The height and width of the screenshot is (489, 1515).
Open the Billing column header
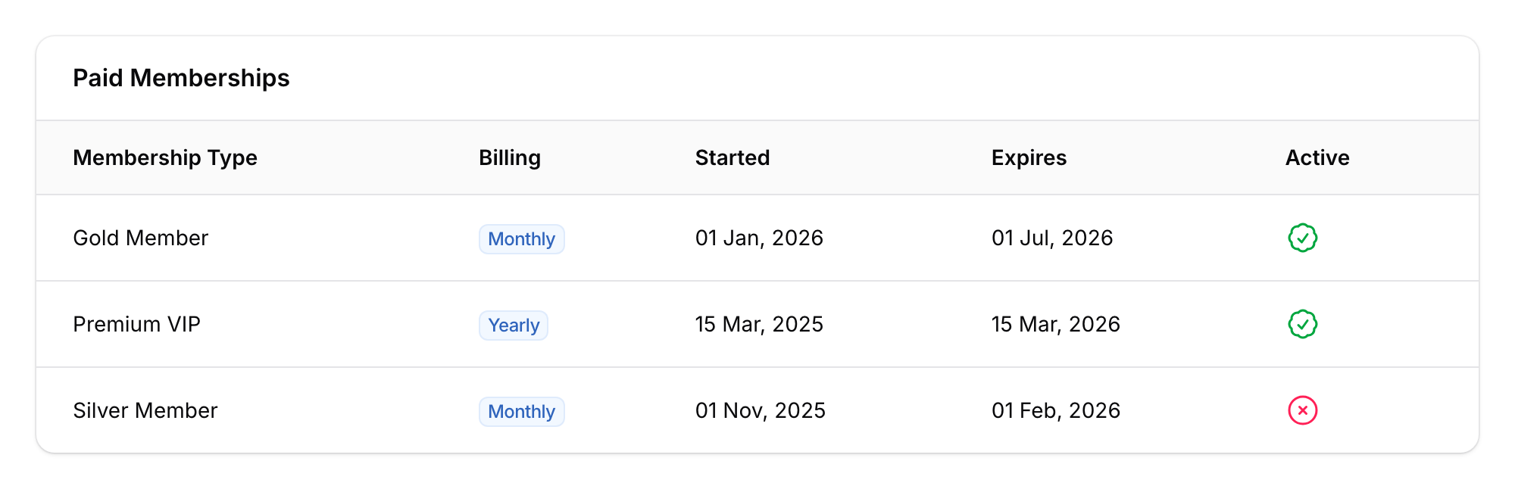(x=509, y=157)
